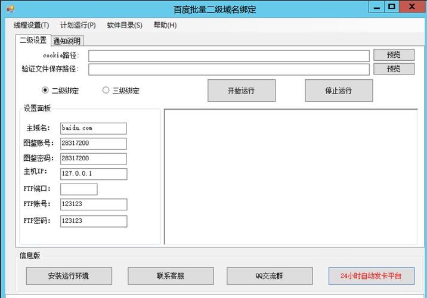Click the large output log area

point(291,177)
